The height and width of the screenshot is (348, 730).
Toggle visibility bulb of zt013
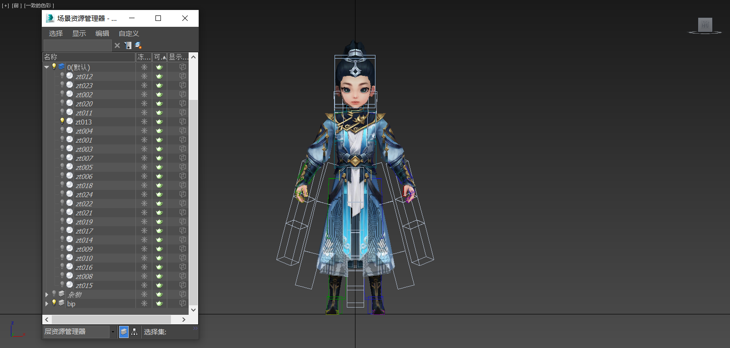pos(62,121)
